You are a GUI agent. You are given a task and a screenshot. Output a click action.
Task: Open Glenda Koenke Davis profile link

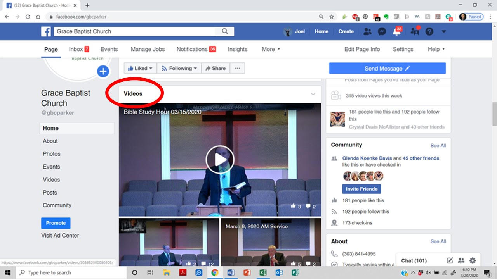367,158
